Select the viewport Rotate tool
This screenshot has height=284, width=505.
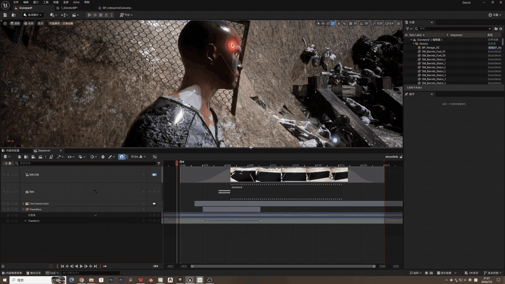(x=328, y=24)
